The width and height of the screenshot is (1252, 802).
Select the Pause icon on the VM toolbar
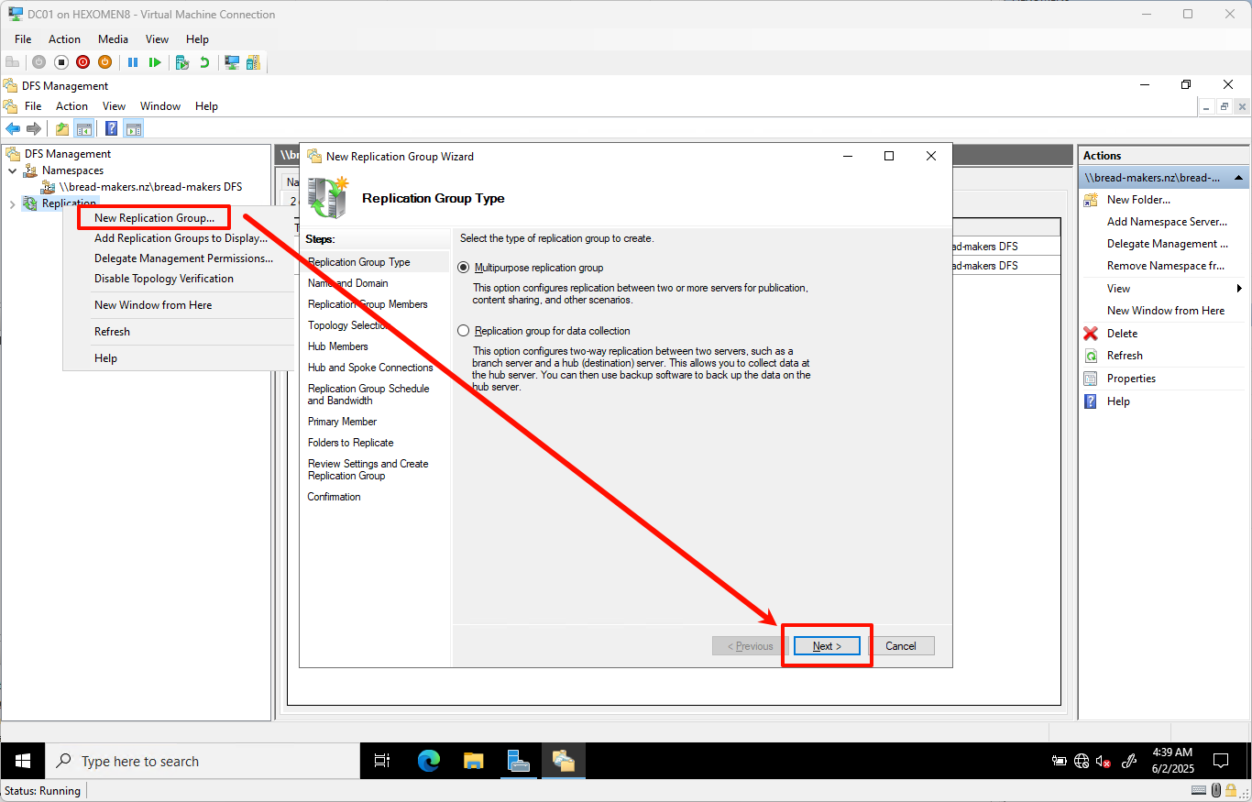pyautogui.click(x=134, y=61)
